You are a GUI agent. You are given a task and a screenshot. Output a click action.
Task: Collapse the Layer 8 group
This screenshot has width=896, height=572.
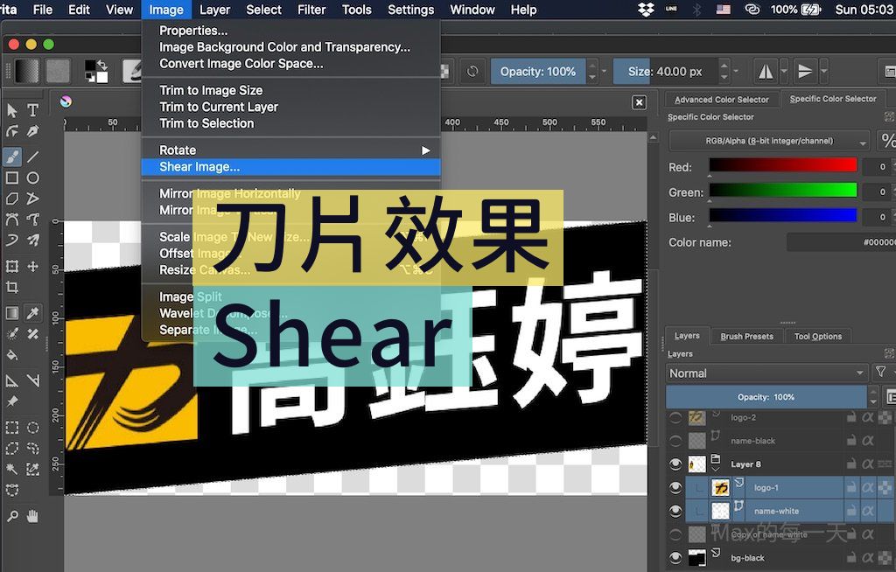click(x=716, y=470)
